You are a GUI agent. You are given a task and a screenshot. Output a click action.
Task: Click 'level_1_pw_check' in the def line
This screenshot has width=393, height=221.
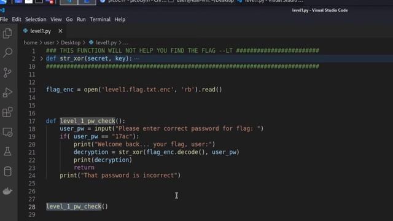pos(87,121)
